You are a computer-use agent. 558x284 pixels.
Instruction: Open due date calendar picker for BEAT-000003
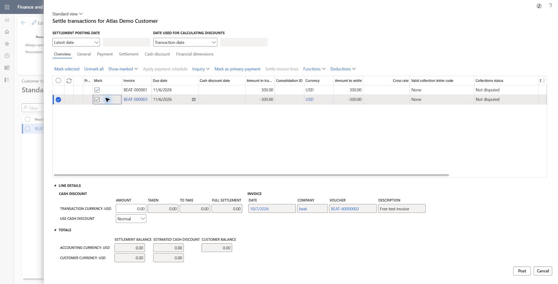(194, 100)
